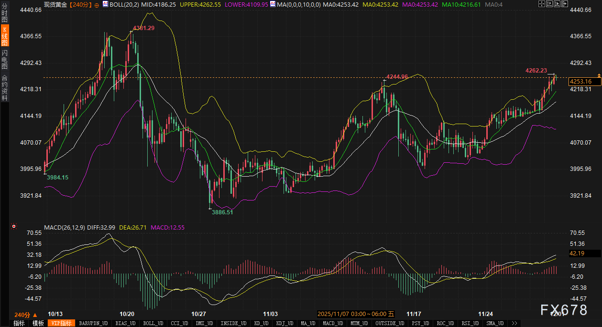The width and height of the screenshot is (602, 327).
Task: Open 合约资料 in the sidebar
Action: pyautogui.click(x=4, y=87)
